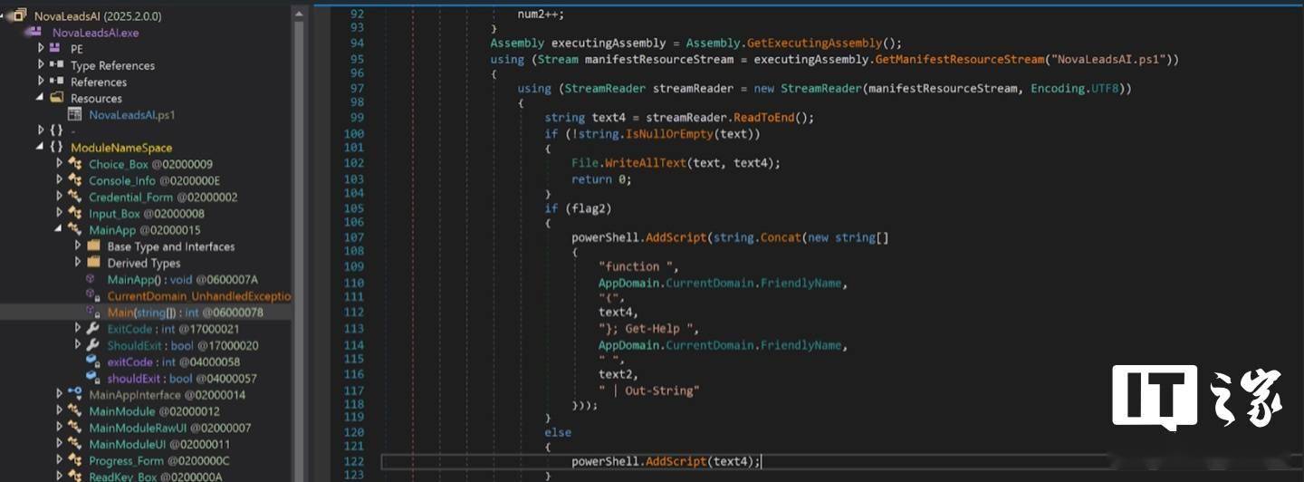Click the MainModuleUI class icon
The width and height of the screenshot is (1304, 482).
[x=74, y=444]
